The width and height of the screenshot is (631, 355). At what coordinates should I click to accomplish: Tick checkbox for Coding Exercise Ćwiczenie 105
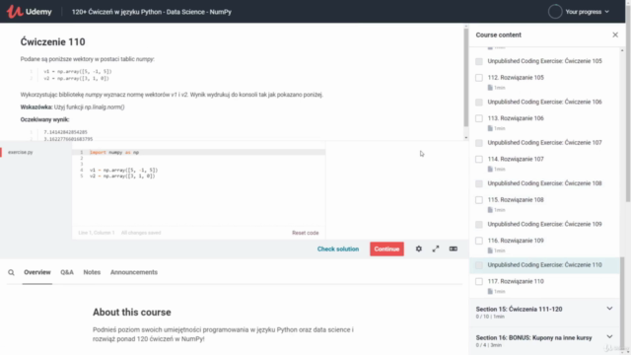pos(479,61)
